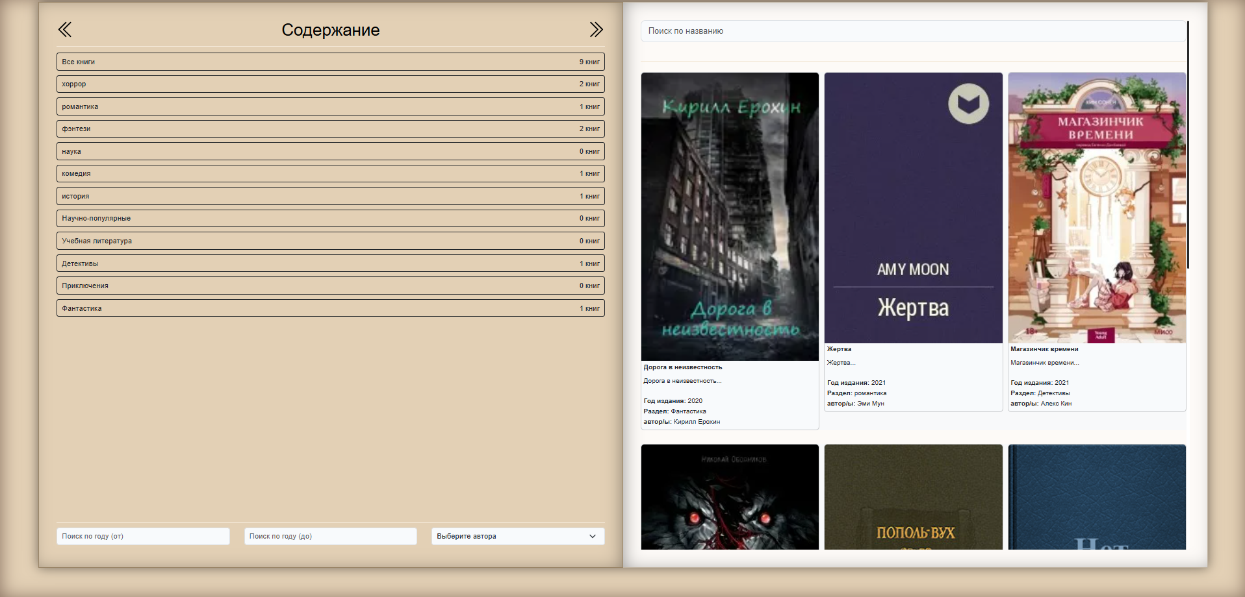Select 'Учебная литература' section
The height and width of the screenshot is (597, 1245).
click(331, 241)
